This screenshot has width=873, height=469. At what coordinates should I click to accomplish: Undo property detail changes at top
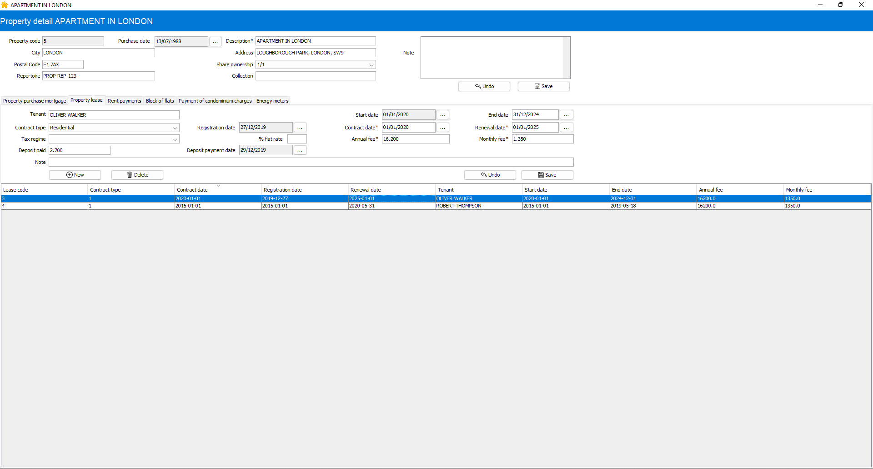pos(484,86)
